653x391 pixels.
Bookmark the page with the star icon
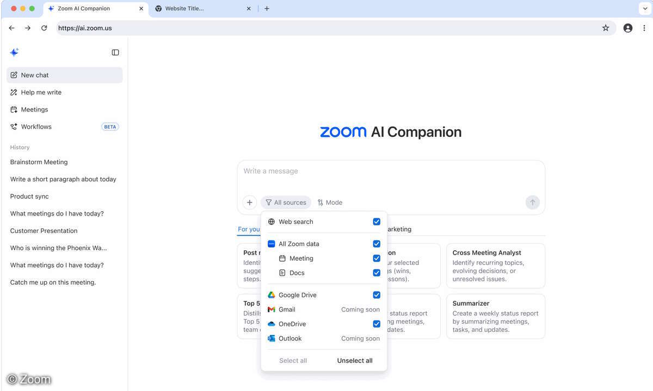click(606, 28)
